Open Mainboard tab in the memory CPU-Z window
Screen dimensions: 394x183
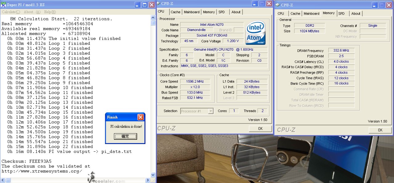pyautogui.click(x=311, y=14)
